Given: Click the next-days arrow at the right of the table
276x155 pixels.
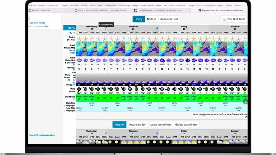Looking at the screenshot, I should point(245,102).
